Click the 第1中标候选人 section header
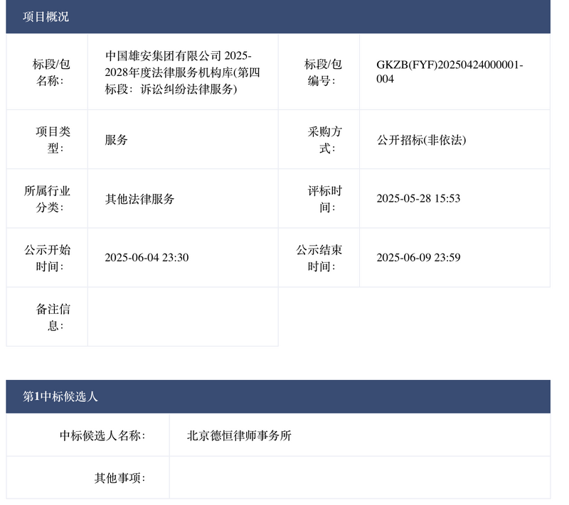 (278, 396)
